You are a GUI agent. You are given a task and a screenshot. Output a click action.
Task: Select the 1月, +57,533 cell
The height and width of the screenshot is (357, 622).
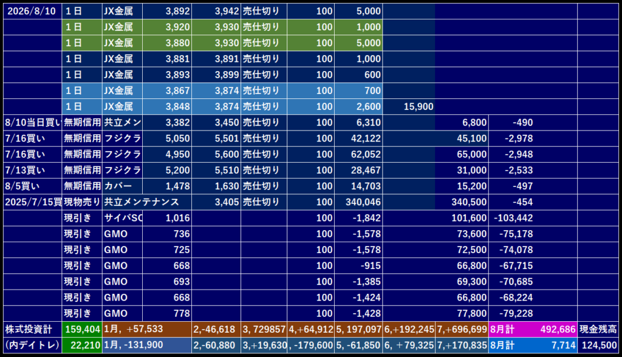point(147,329)
